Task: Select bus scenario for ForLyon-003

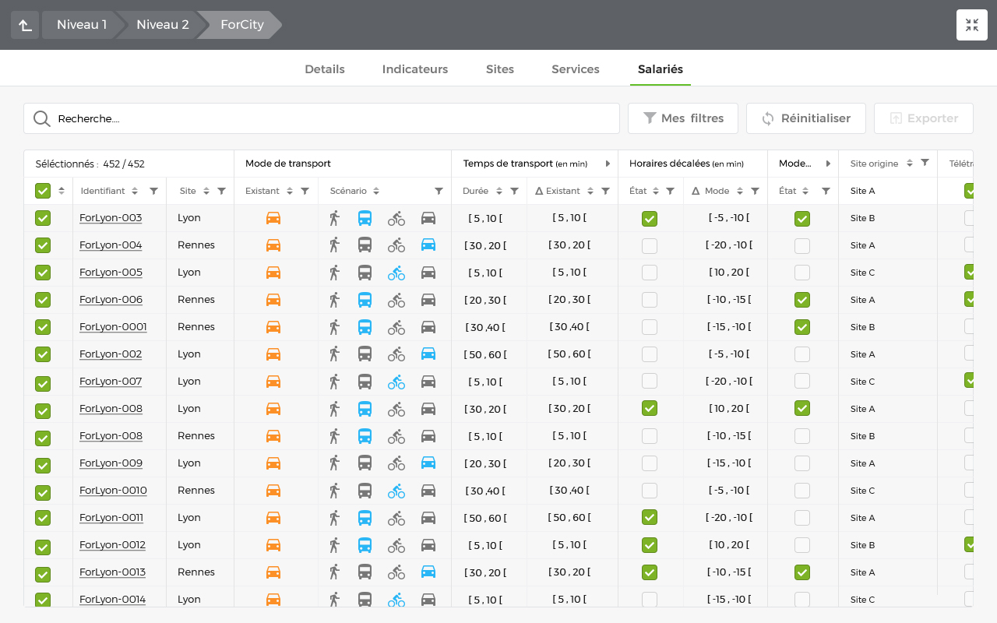Action: coord(365,218)
